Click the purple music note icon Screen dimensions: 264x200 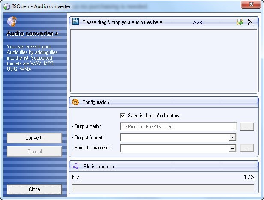75,166
